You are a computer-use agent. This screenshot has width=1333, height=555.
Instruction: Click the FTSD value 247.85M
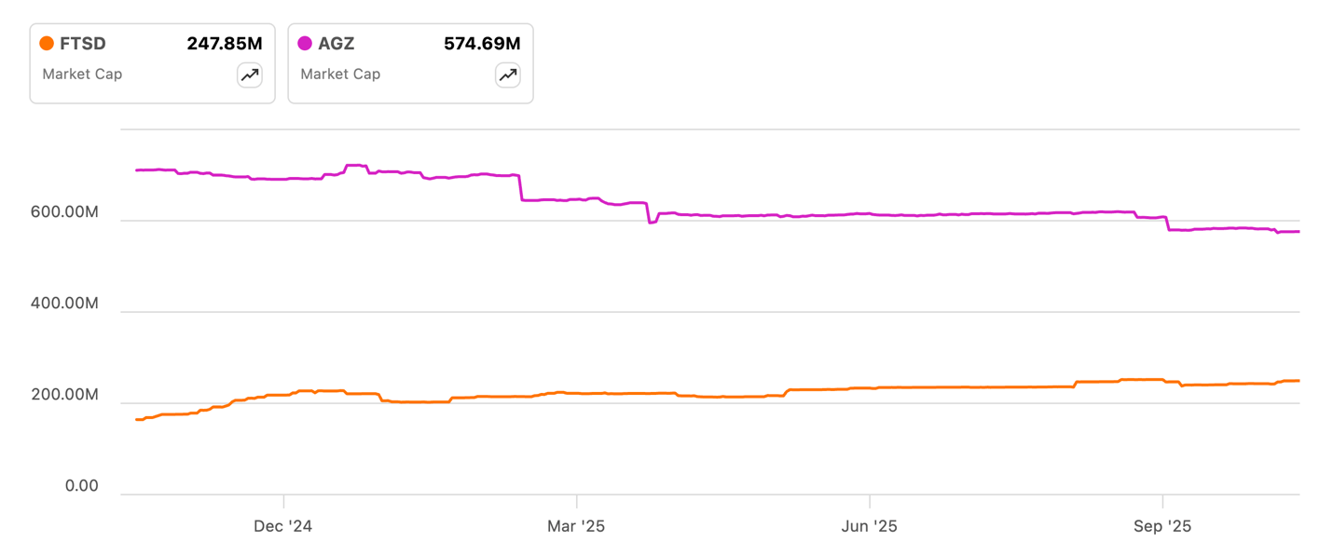pyautogui.click(x=225, y=44)
